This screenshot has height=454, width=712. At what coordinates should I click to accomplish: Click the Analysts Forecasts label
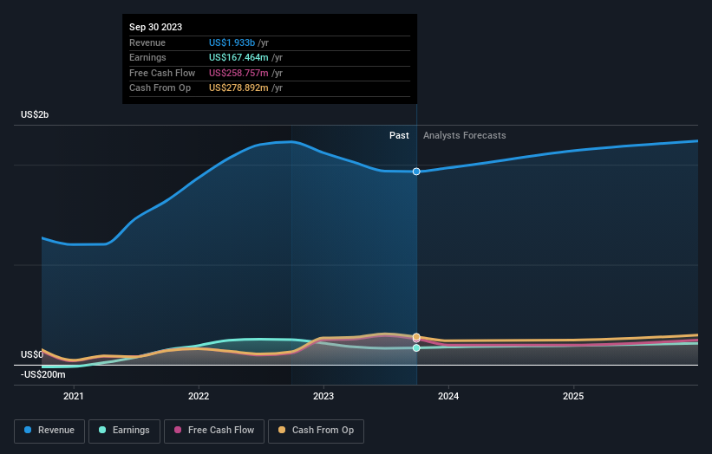tap(465, 135)
